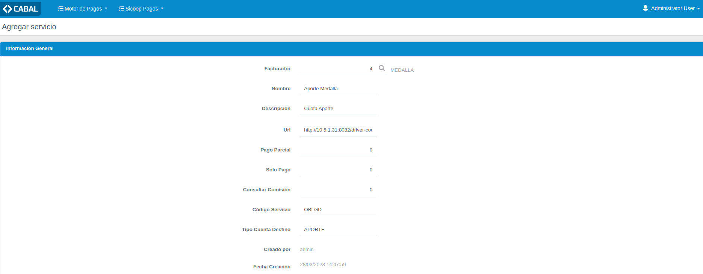Image resolution: width=703 pixels, height=274 pixels.
Task: Open the Sicoop Pagos menu
Action: point(141,9)
